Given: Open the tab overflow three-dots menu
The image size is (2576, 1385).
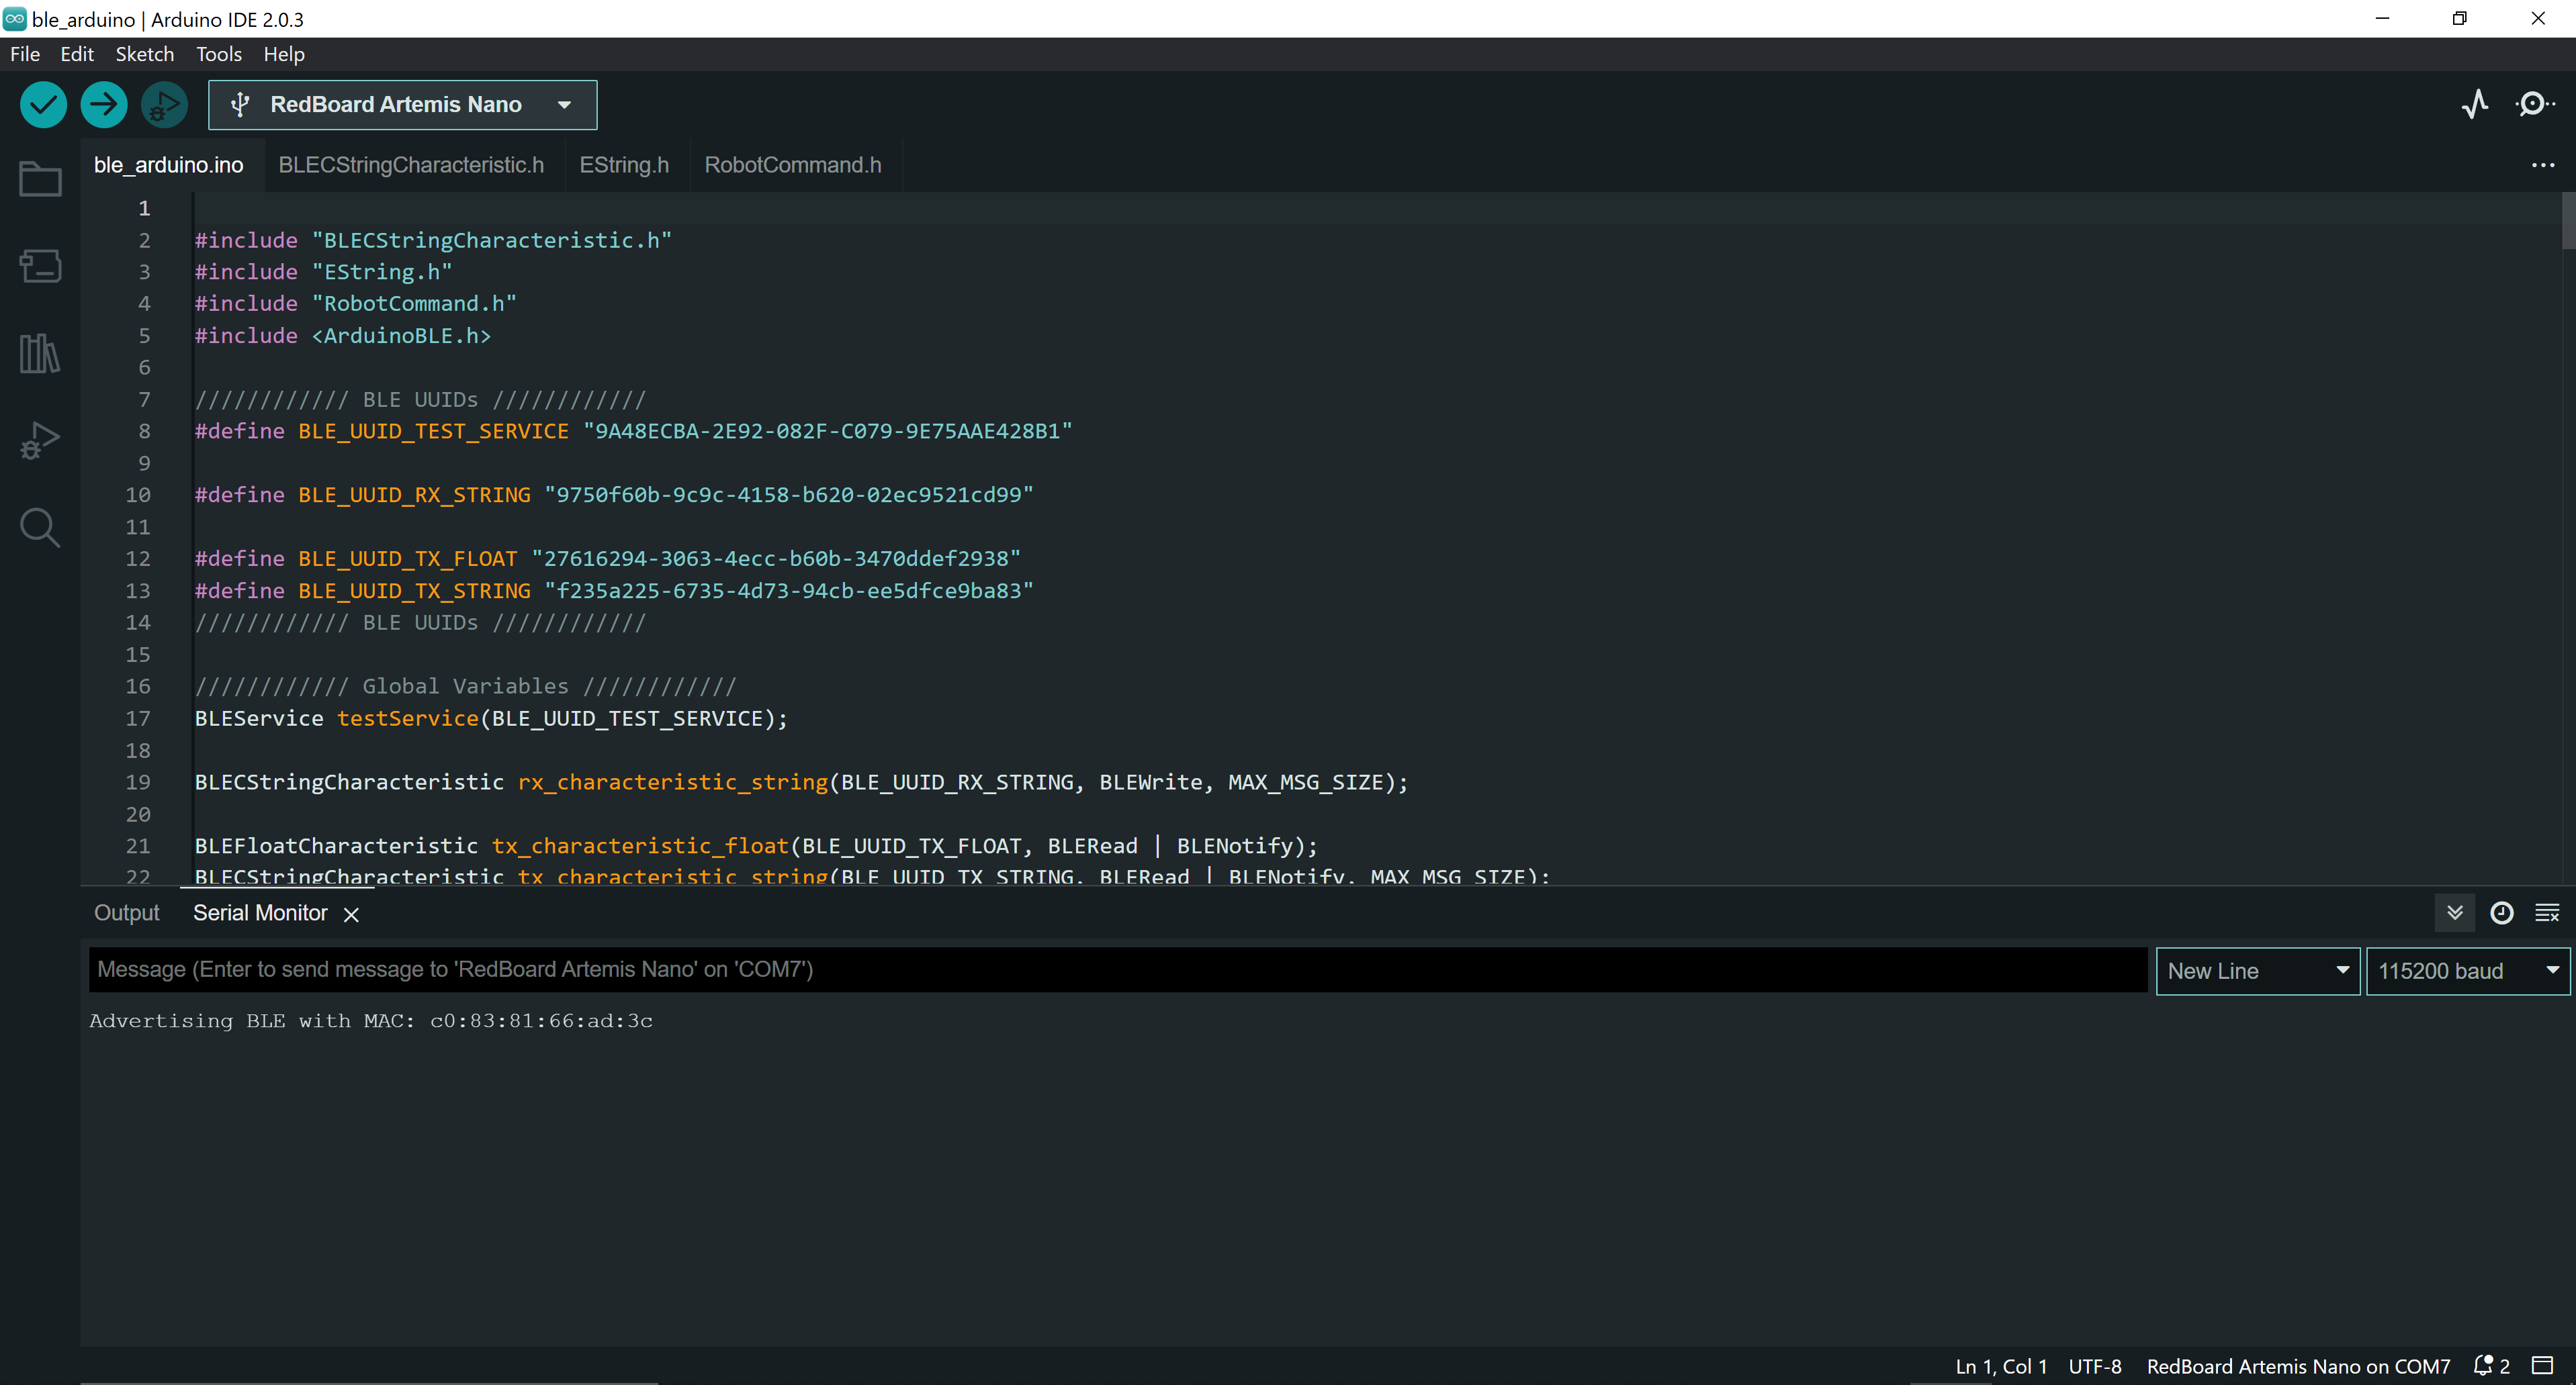Looking at the screenshot, I should [x=2542, y=165].
